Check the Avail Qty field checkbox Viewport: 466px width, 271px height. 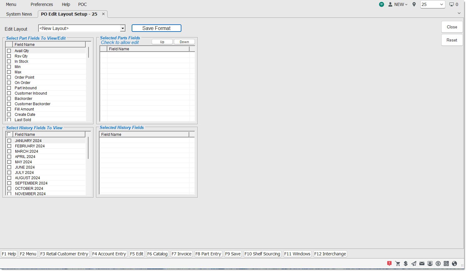tap(9, 51)
